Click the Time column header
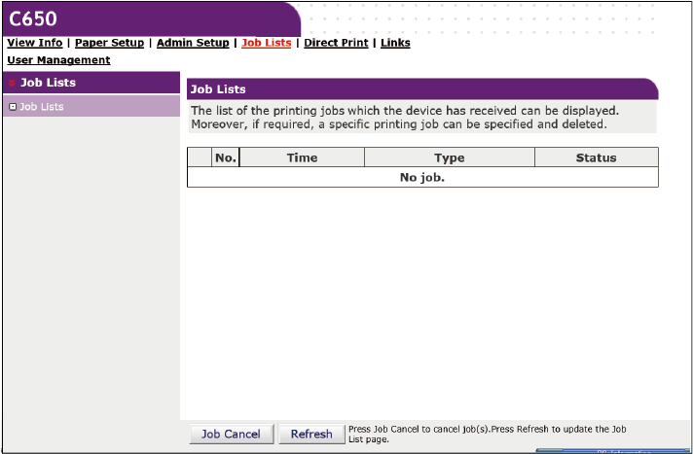 [302, 157]
